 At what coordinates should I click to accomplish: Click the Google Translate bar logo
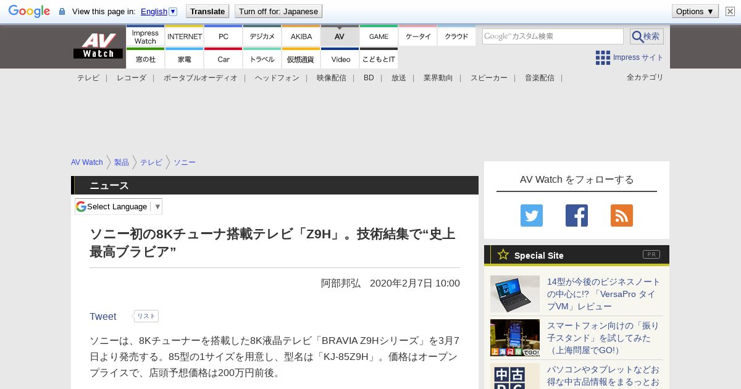[x=29, y=11]
